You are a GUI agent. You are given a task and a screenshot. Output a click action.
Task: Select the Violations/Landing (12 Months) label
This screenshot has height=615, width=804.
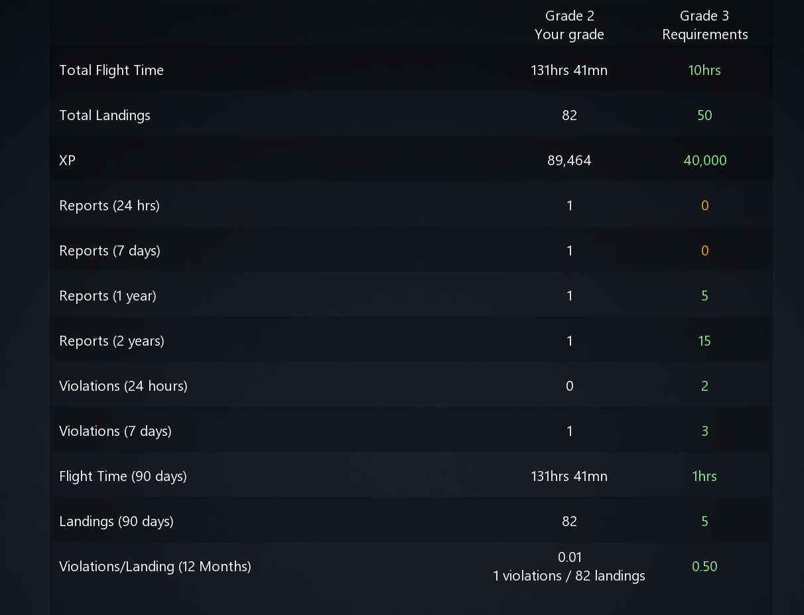(155, 567)
